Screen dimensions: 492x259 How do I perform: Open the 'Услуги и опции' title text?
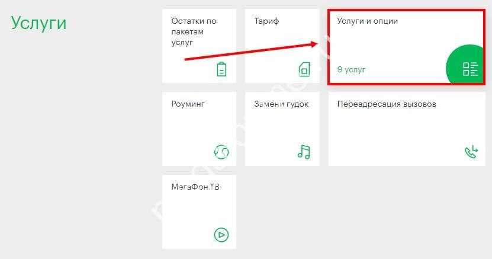368,21
